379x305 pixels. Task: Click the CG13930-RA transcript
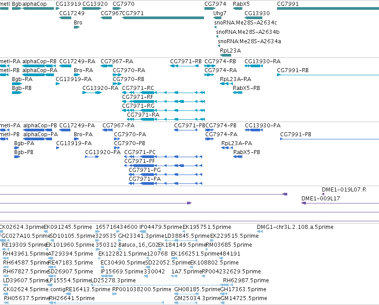point(253,66)
